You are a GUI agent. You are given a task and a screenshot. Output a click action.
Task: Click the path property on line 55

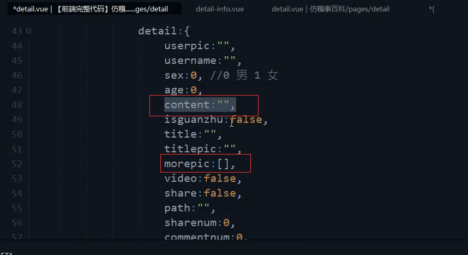click(177, 208)
